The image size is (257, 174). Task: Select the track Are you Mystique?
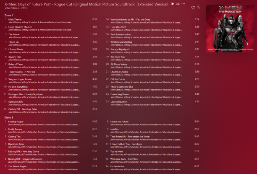point(120,49)
